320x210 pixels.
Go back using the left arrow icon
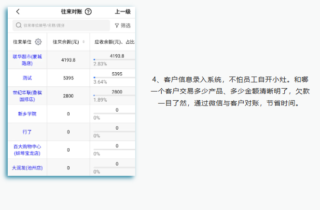[x=18, y=12]
